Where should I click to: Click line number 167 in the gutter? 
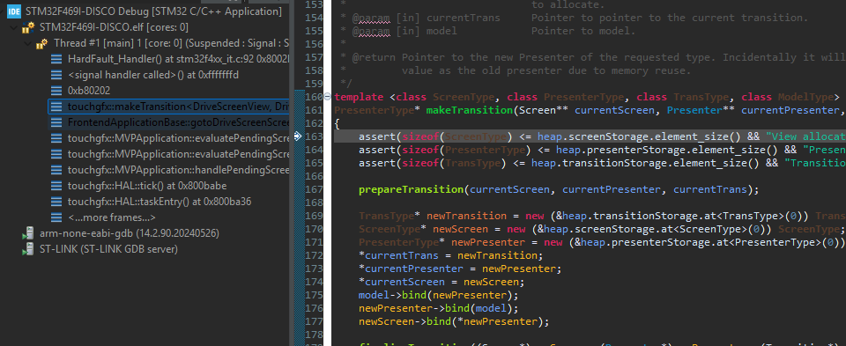[x=314, y=189]
